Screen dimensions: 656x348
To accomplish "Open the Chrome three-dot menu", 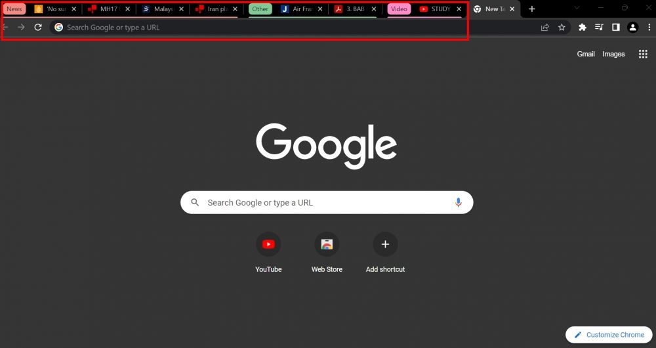I will pyautogui.click(x=649, y=27).
